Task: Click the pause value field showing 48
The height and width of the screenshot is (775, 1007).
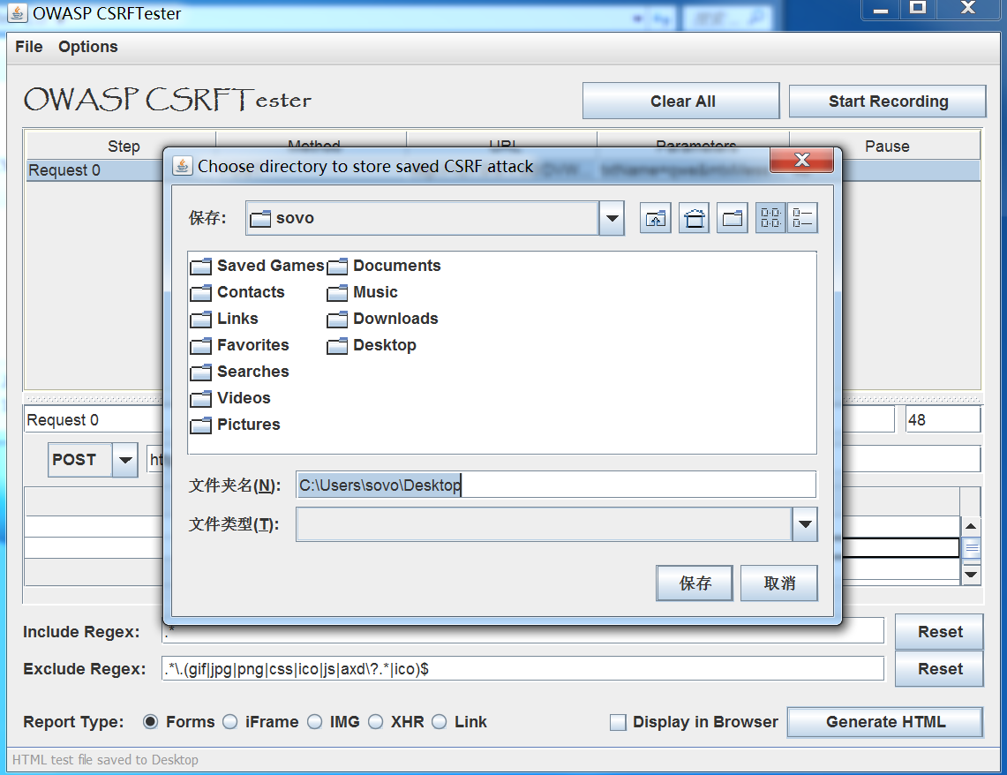Action: pos(943,420)
